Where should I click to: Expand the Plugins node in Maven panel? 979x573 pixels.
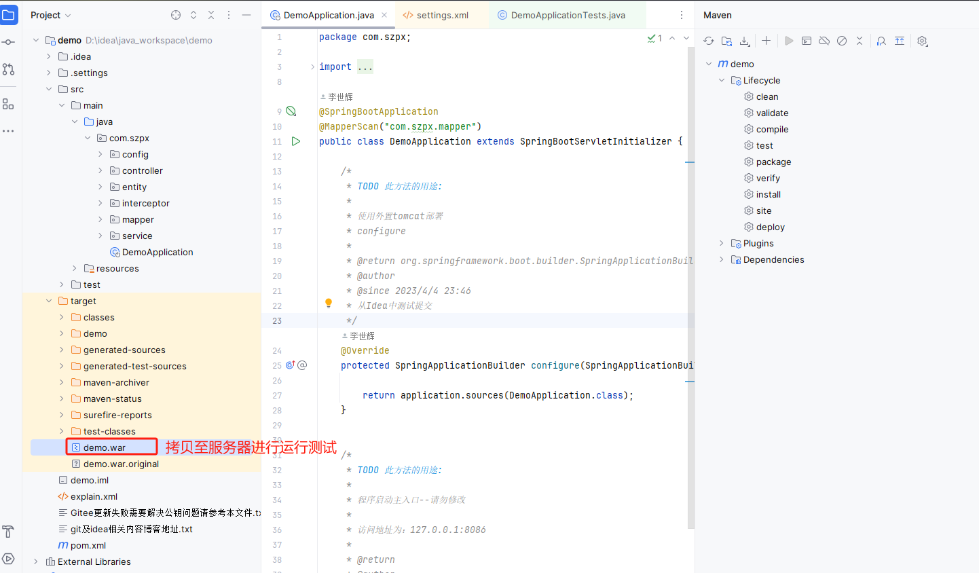pyautogui.click(x=722, y=243)
